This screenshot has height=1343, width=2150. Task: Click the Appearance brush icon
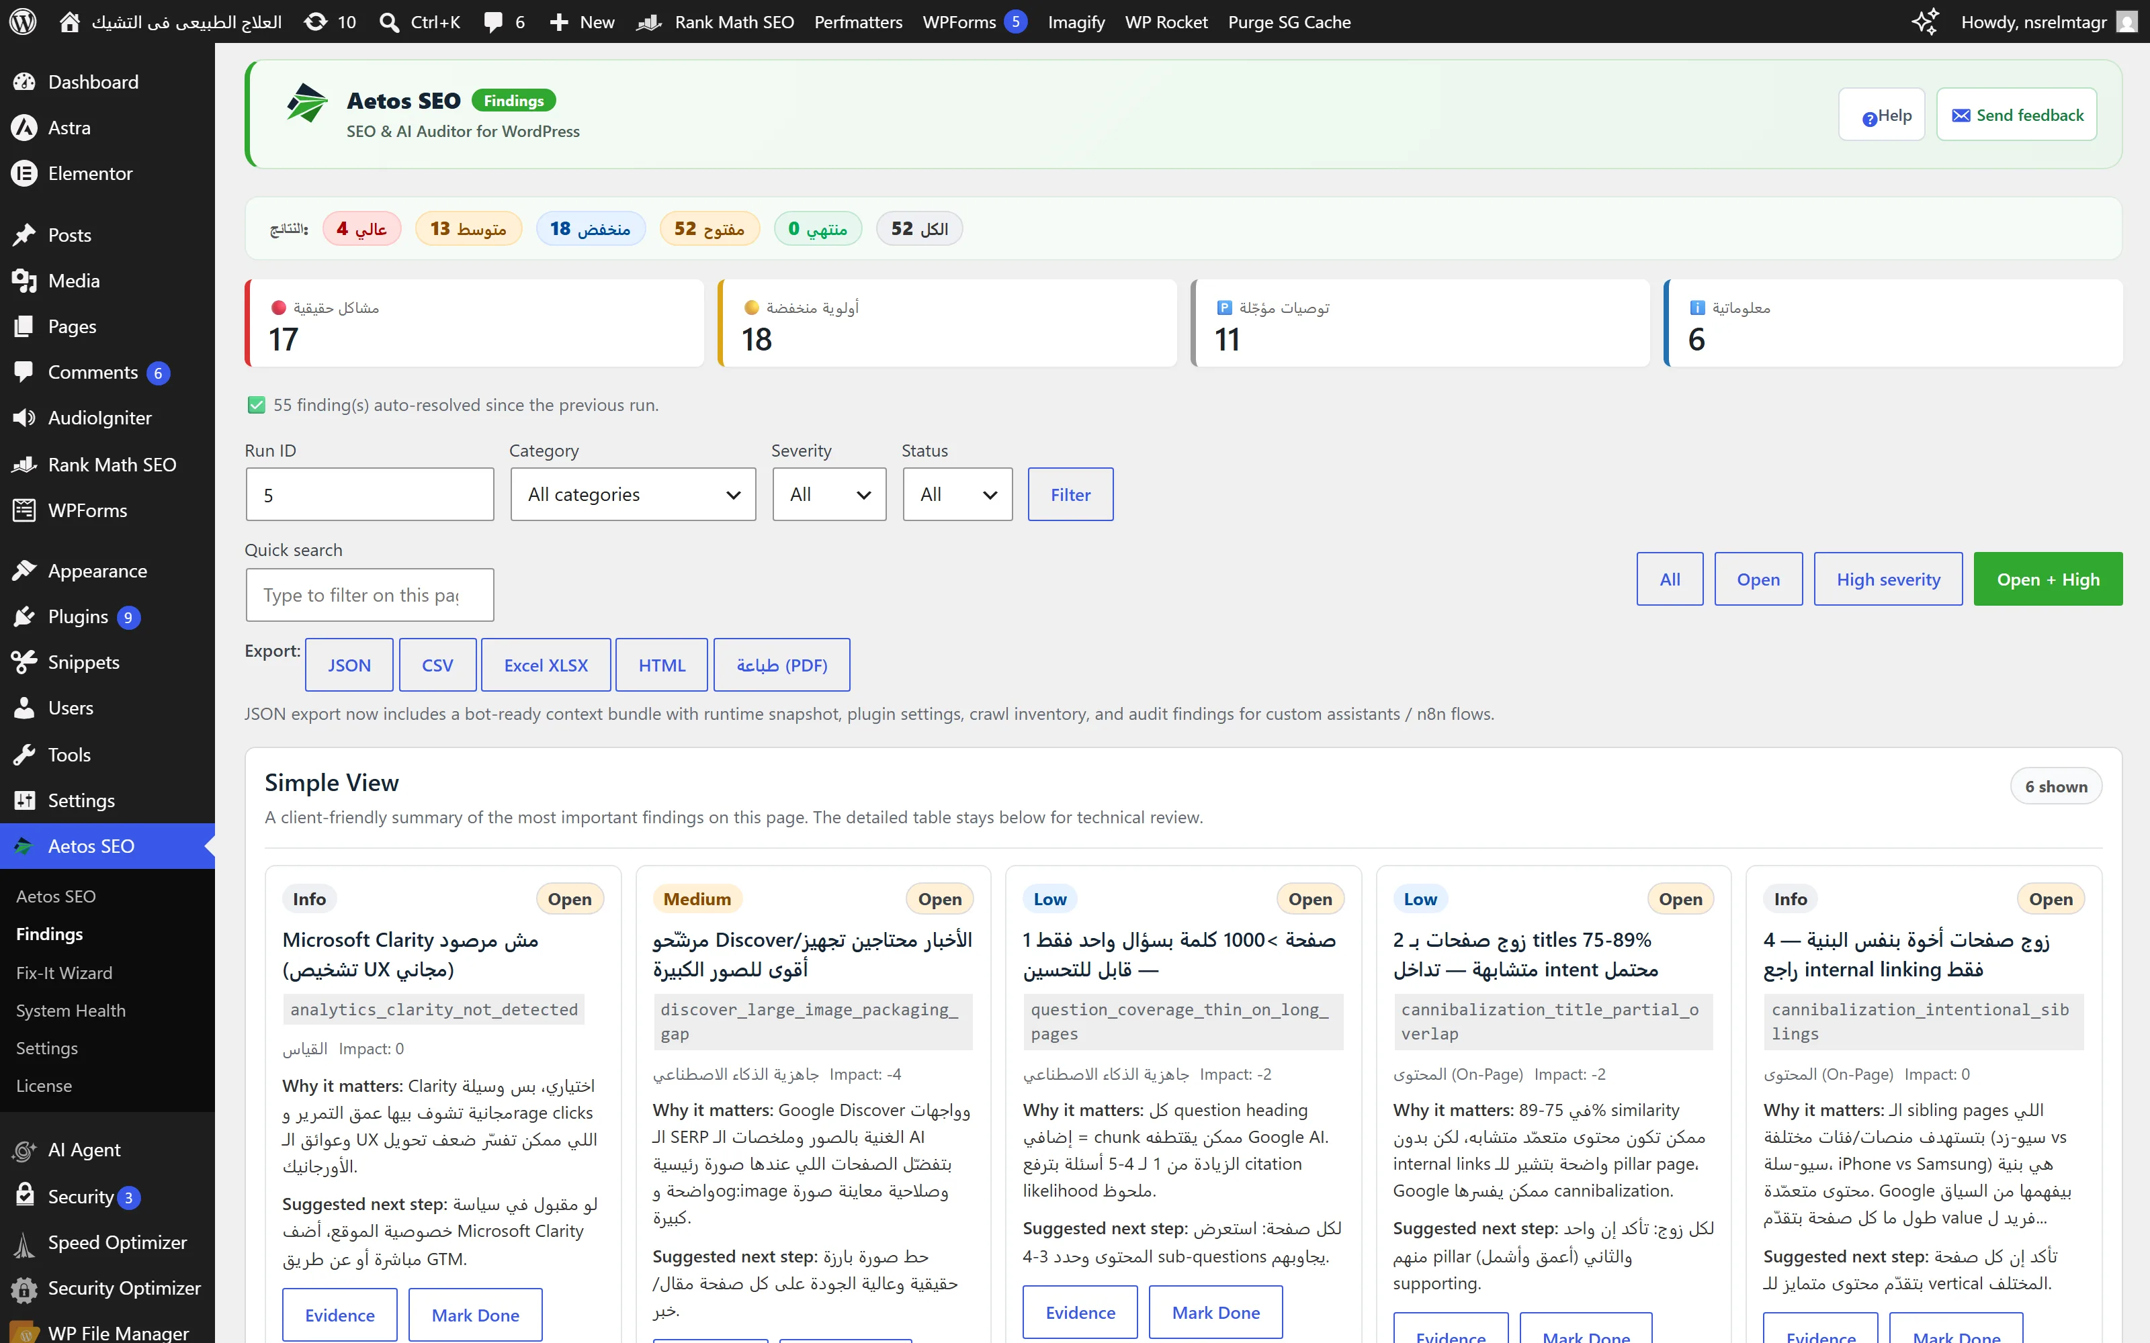tap(24, 570)
